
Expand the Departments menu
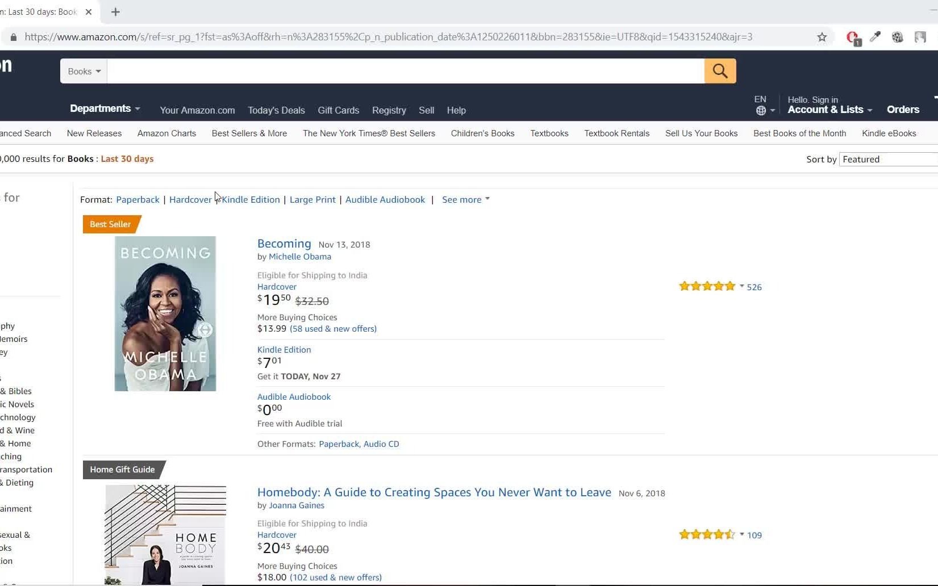(105, 108)
